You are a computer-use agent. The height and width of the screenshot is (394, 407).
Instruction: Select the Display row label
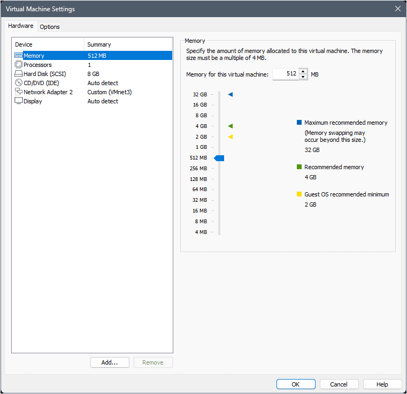point(33,101)
